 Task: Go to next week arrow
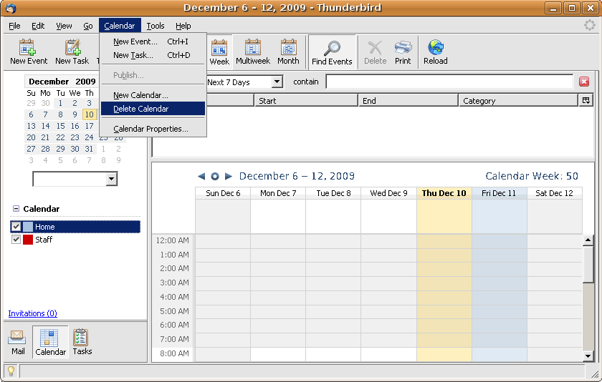tap(229, 176)
